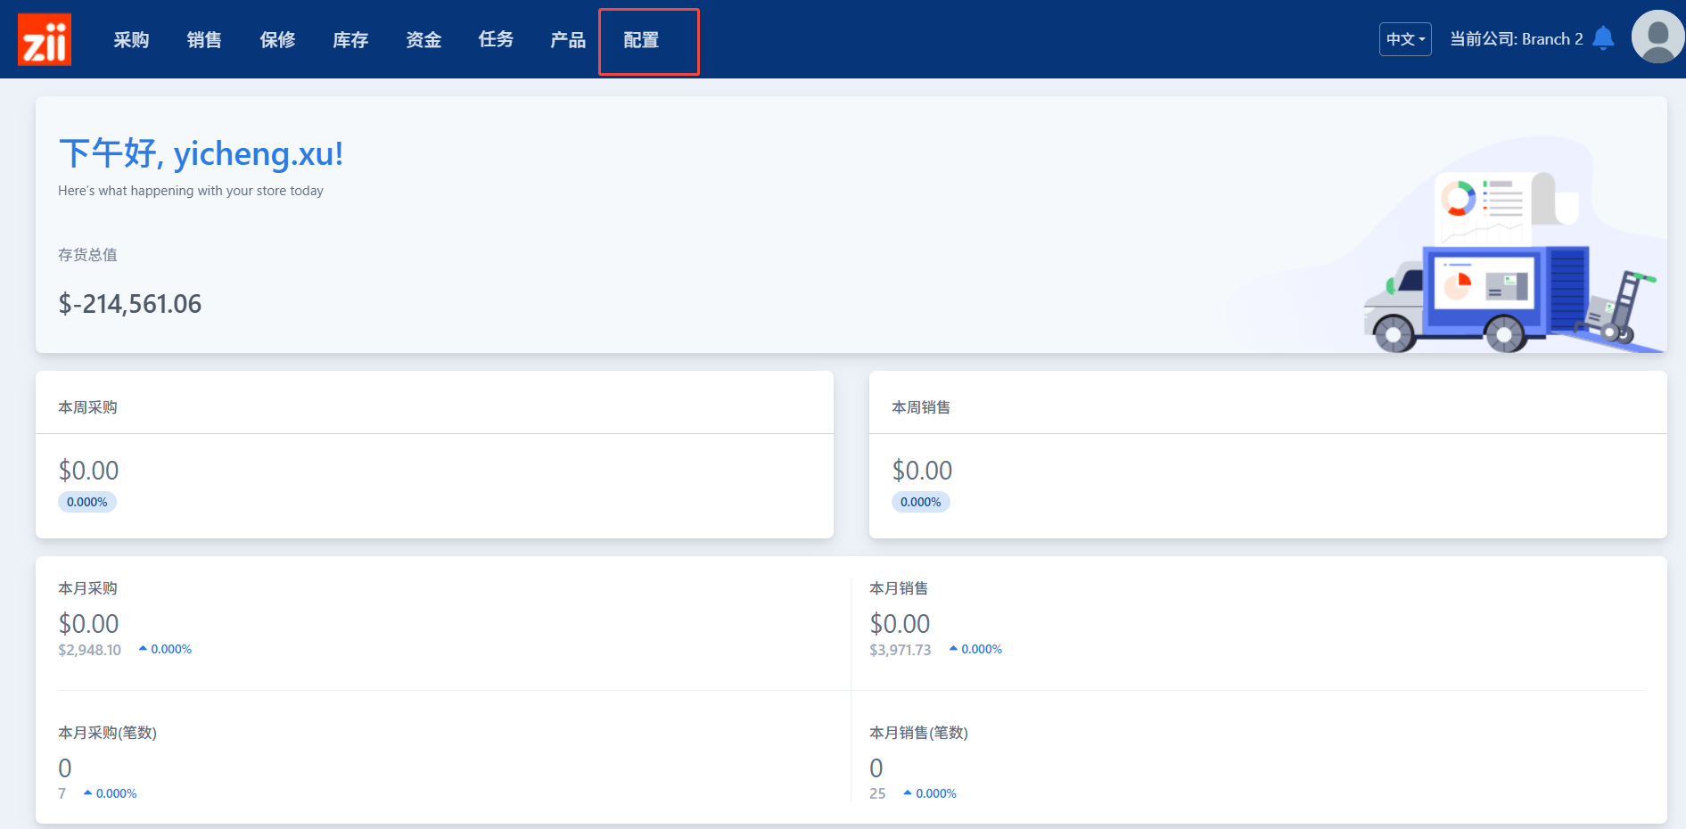Click the 本月销售 up-arrow percentage indicator
Viewport: 1686px width, 829px height.
(x=976, y=649)
